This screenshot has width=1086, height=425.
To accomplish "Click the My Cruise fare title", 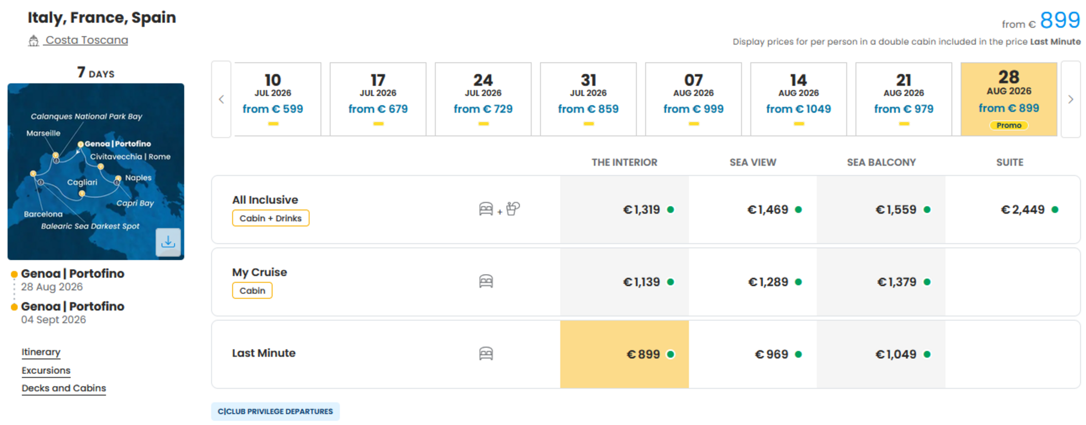I will (259, 273).
